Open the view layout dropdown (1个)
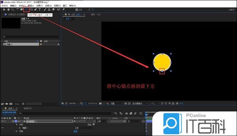The width and height of the screenshot is (237, 136). (x=155, y=103)
